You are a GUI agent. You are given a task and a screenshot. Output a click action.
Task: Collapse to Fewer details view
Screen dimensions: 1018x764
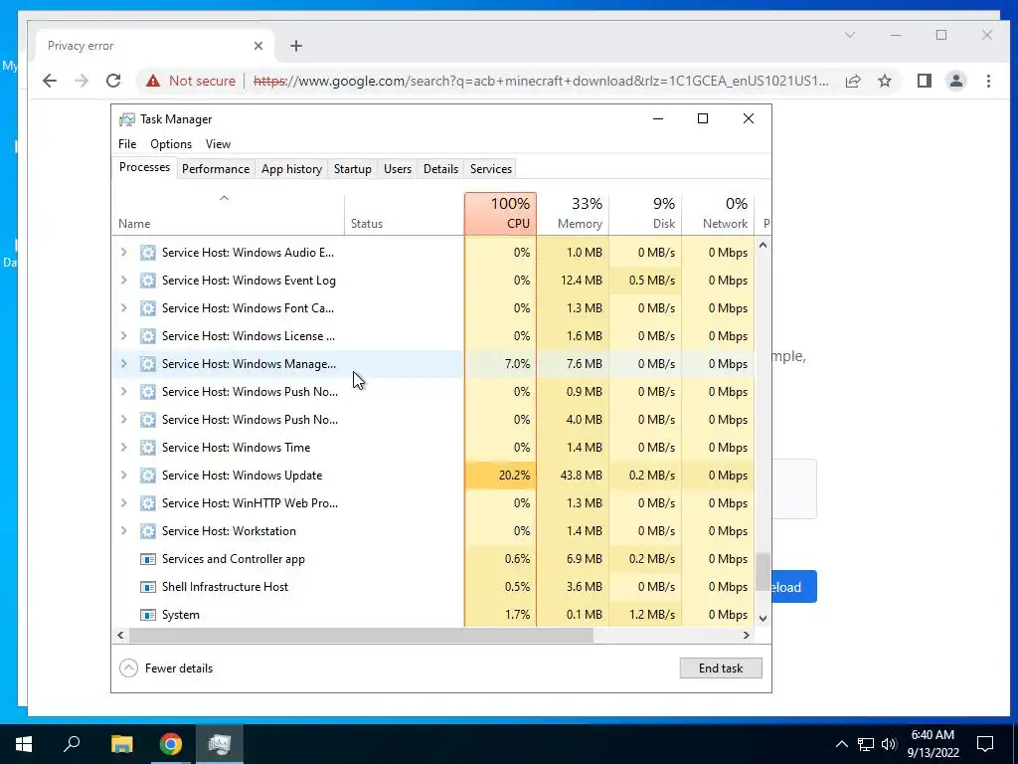point(166,668)
